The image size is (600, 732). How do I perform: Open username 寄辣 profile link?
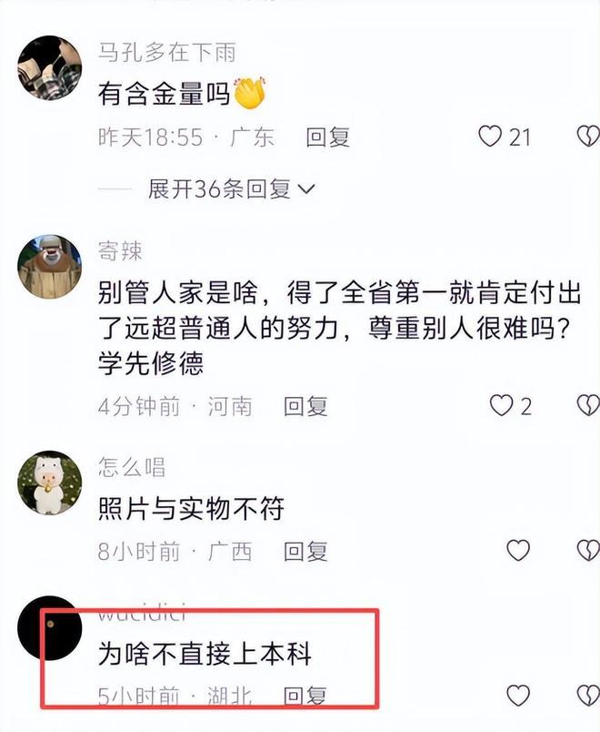[120, 251]
